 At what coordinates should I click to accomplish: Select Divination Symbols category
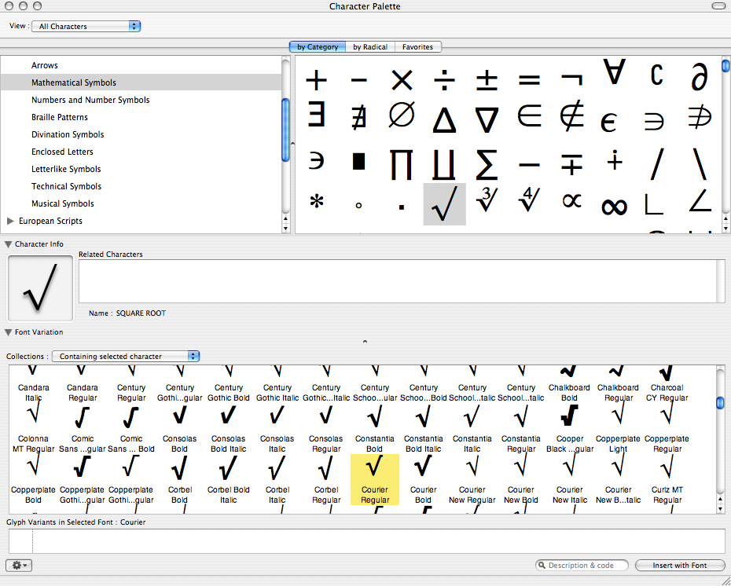pyautogui.click(x=141, y=134)
